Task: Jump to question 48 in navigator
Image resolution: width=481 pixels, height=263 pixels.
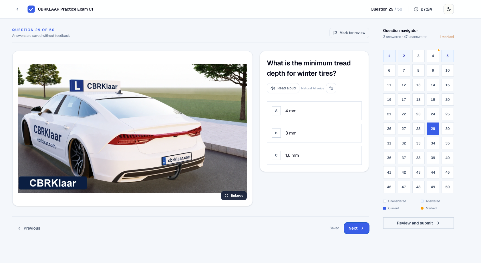Action: [x=418, y=187]
